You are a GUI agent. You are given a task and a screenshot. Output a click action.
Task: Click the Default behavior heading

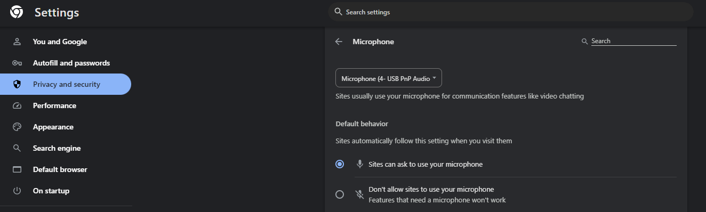click(x=362, y=124)
